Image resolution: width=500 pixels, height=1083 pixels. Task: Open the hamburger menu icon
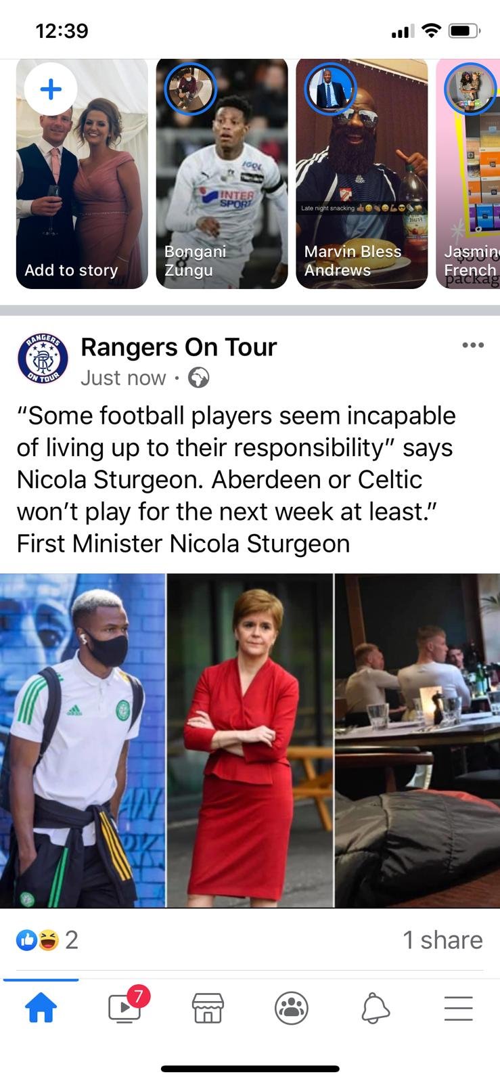coord(458,1008)
